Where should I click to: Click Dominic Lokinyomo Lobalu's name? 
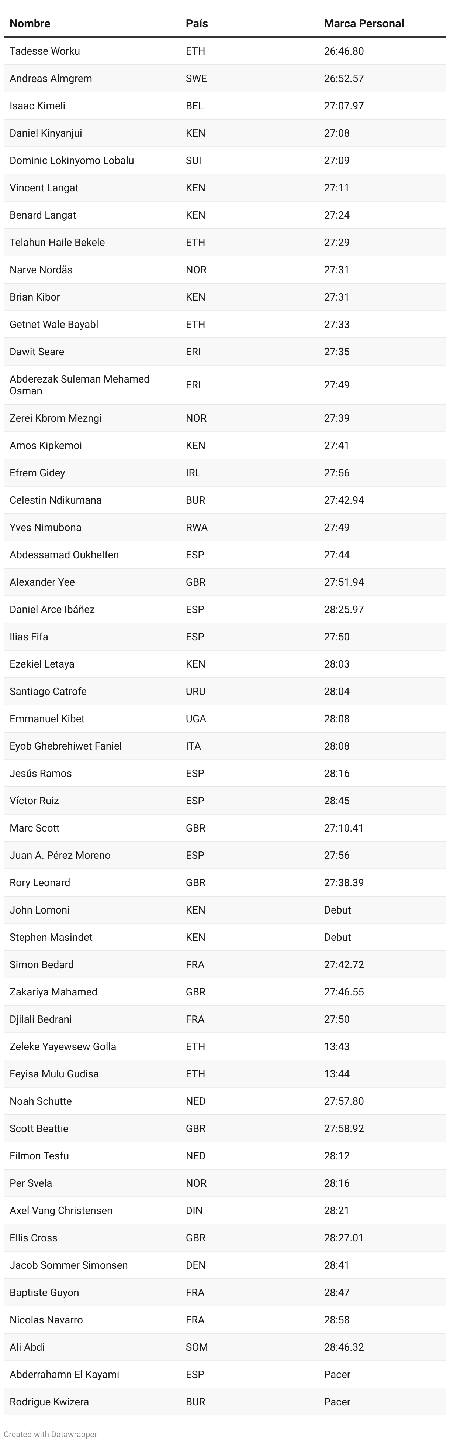[x=72, y=160]
